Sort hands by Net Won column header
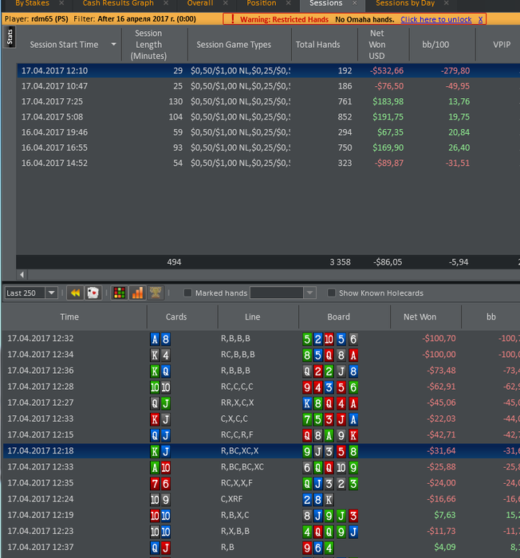520x558 pixels. pos(420,316)
